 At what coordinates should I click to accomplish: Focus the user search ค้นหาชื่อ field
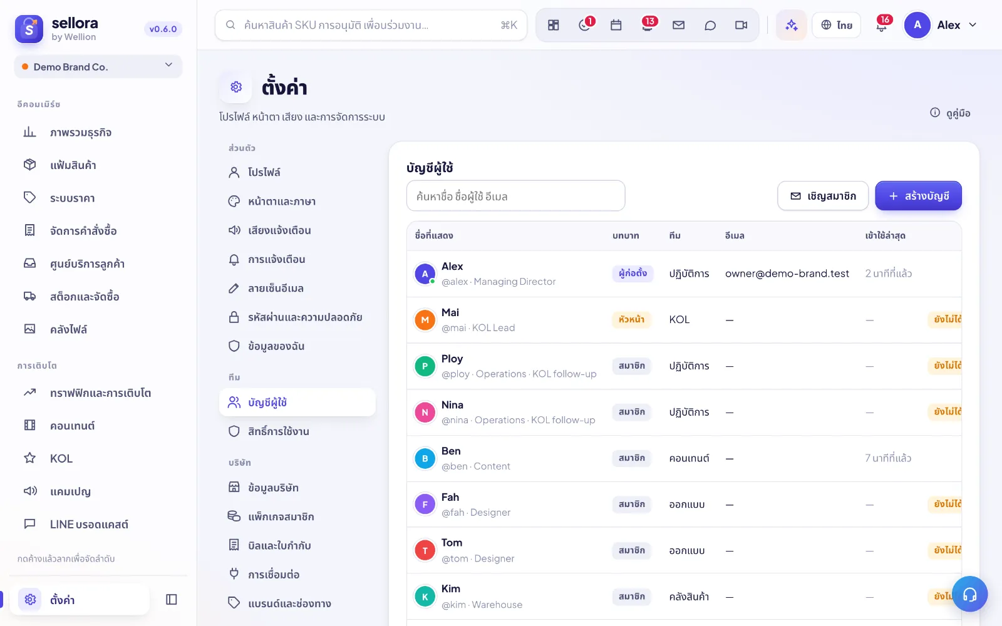(516, 196)
